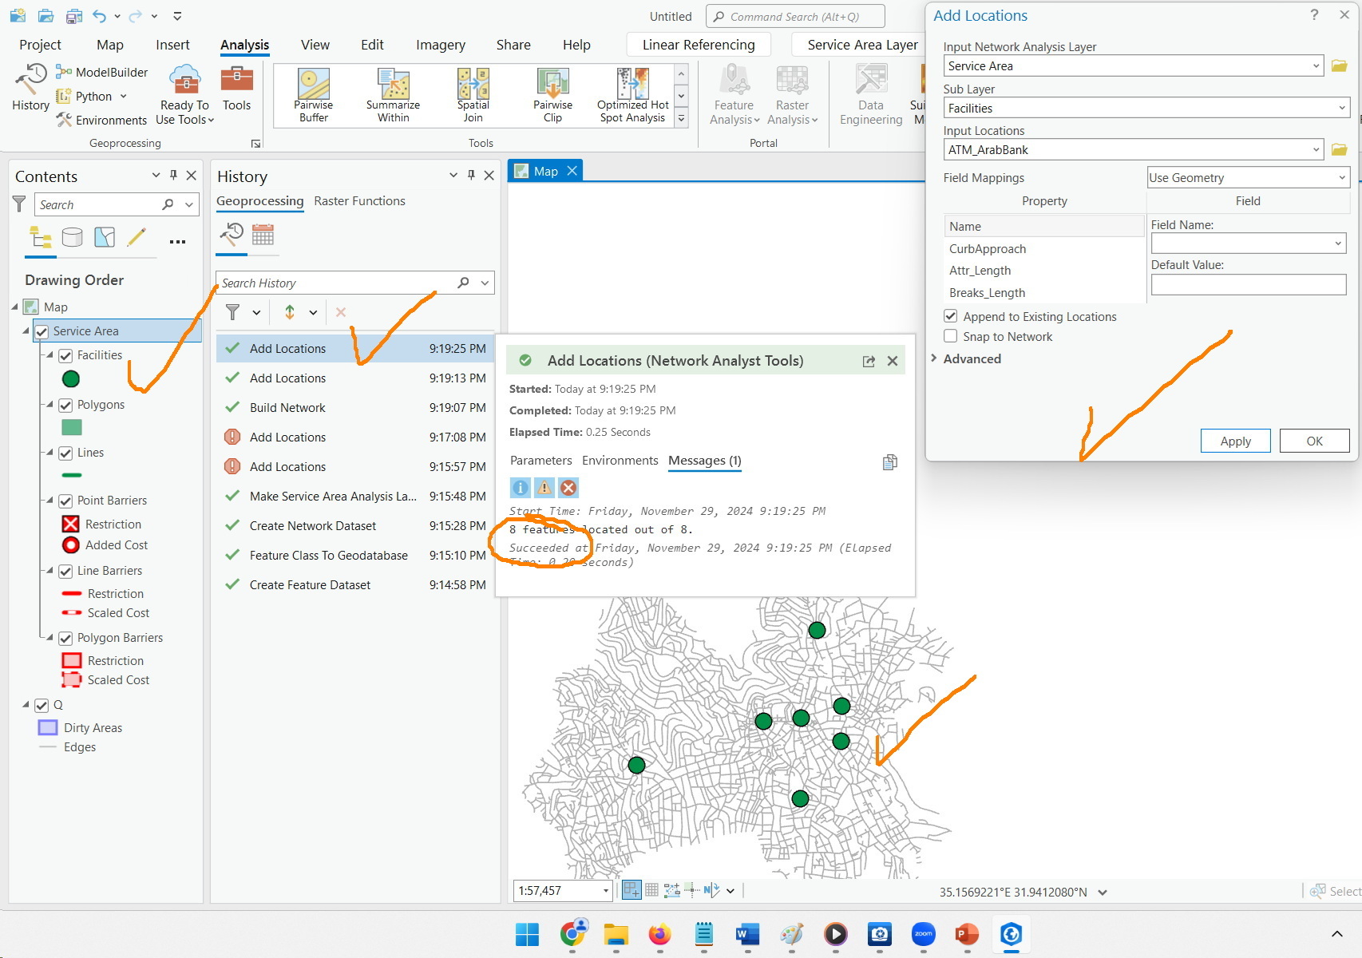Viewport: 1362px width, 958px height.
Task: Select the Spatial Join tool
Action: point(472,93)
